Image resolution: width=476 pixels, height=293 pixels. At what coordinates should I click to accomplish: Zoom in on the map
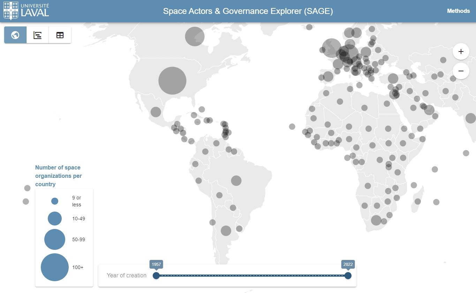click(x=461, y=52)
